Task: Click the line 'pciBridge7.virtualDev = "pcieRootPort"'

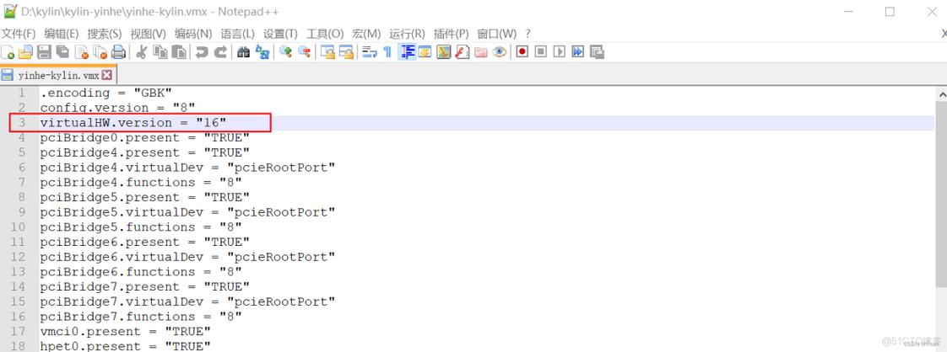Action: pos(187,302)
